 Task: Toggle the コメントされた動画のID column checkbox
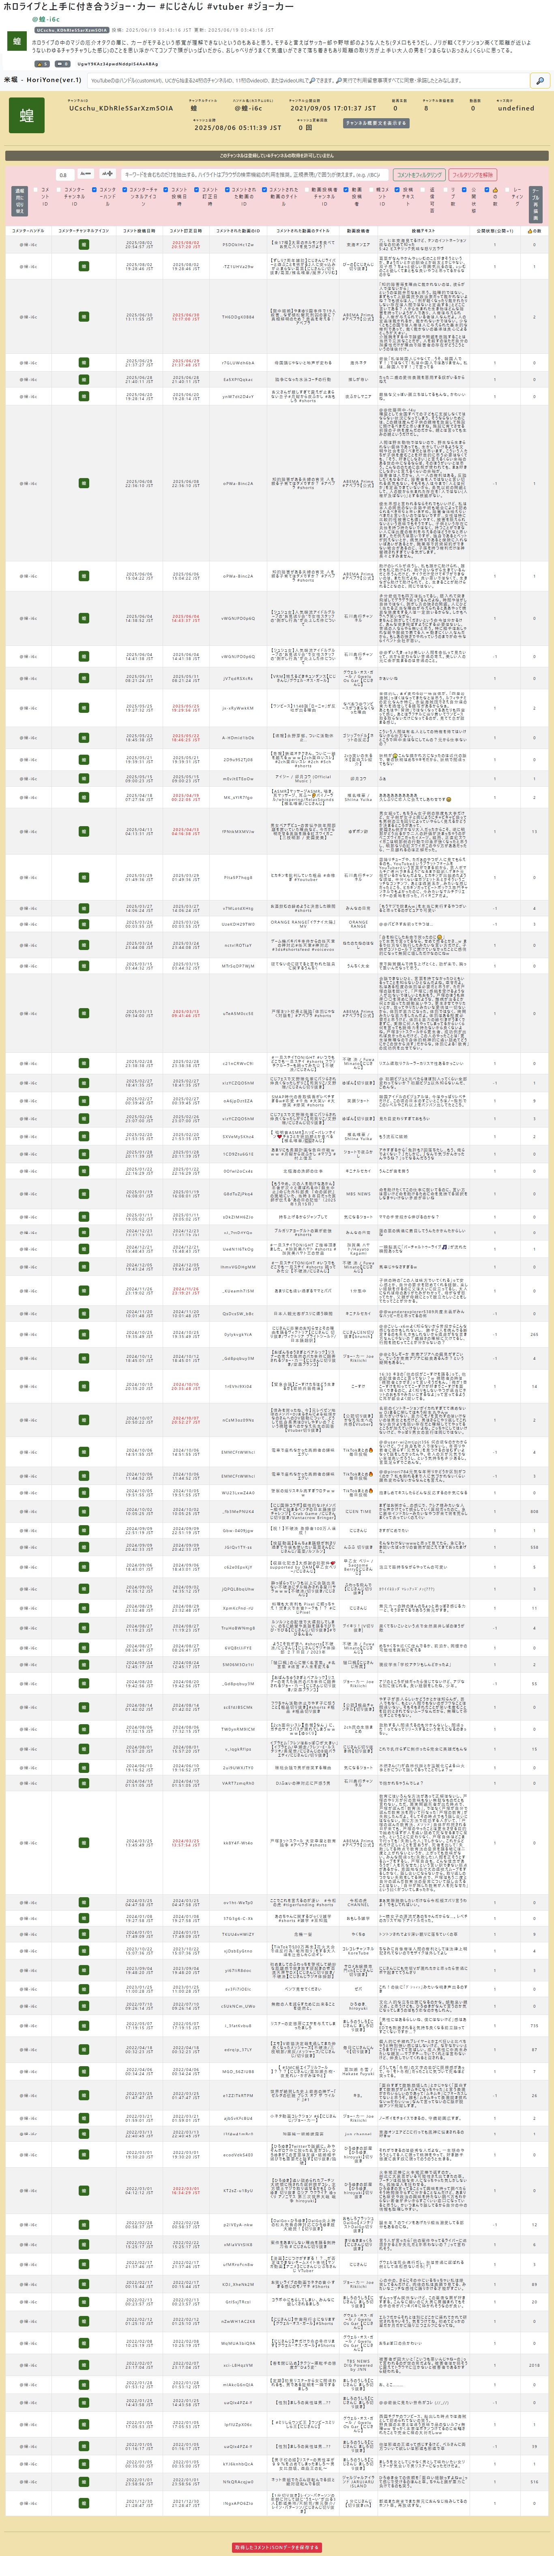[x=227, y=190]
